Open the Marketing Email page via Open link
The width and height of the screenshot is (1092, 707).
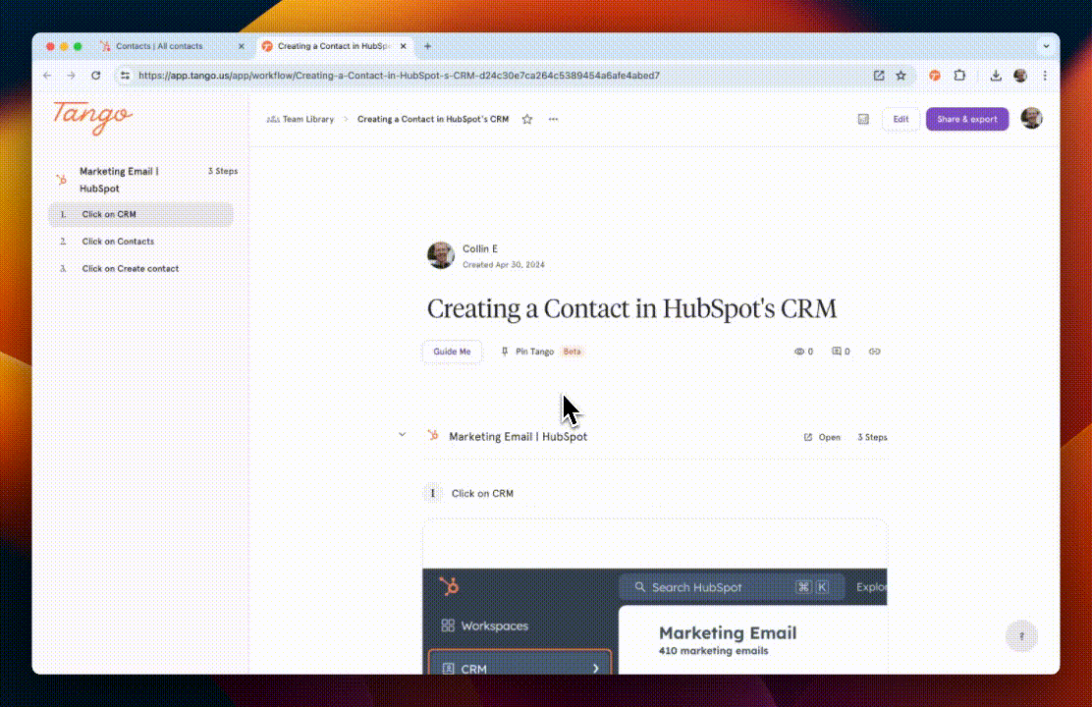click(x=823, y=437)
